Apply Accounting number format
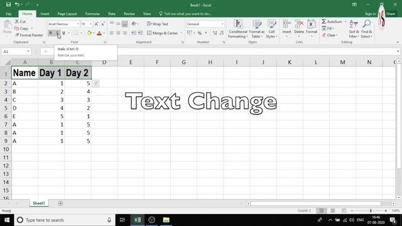The width and height of the screenshot is (402, 226). (190, 33)
